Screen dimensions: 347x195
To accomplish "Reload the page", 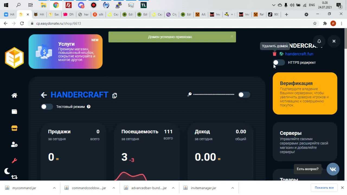I will [22, 24].
